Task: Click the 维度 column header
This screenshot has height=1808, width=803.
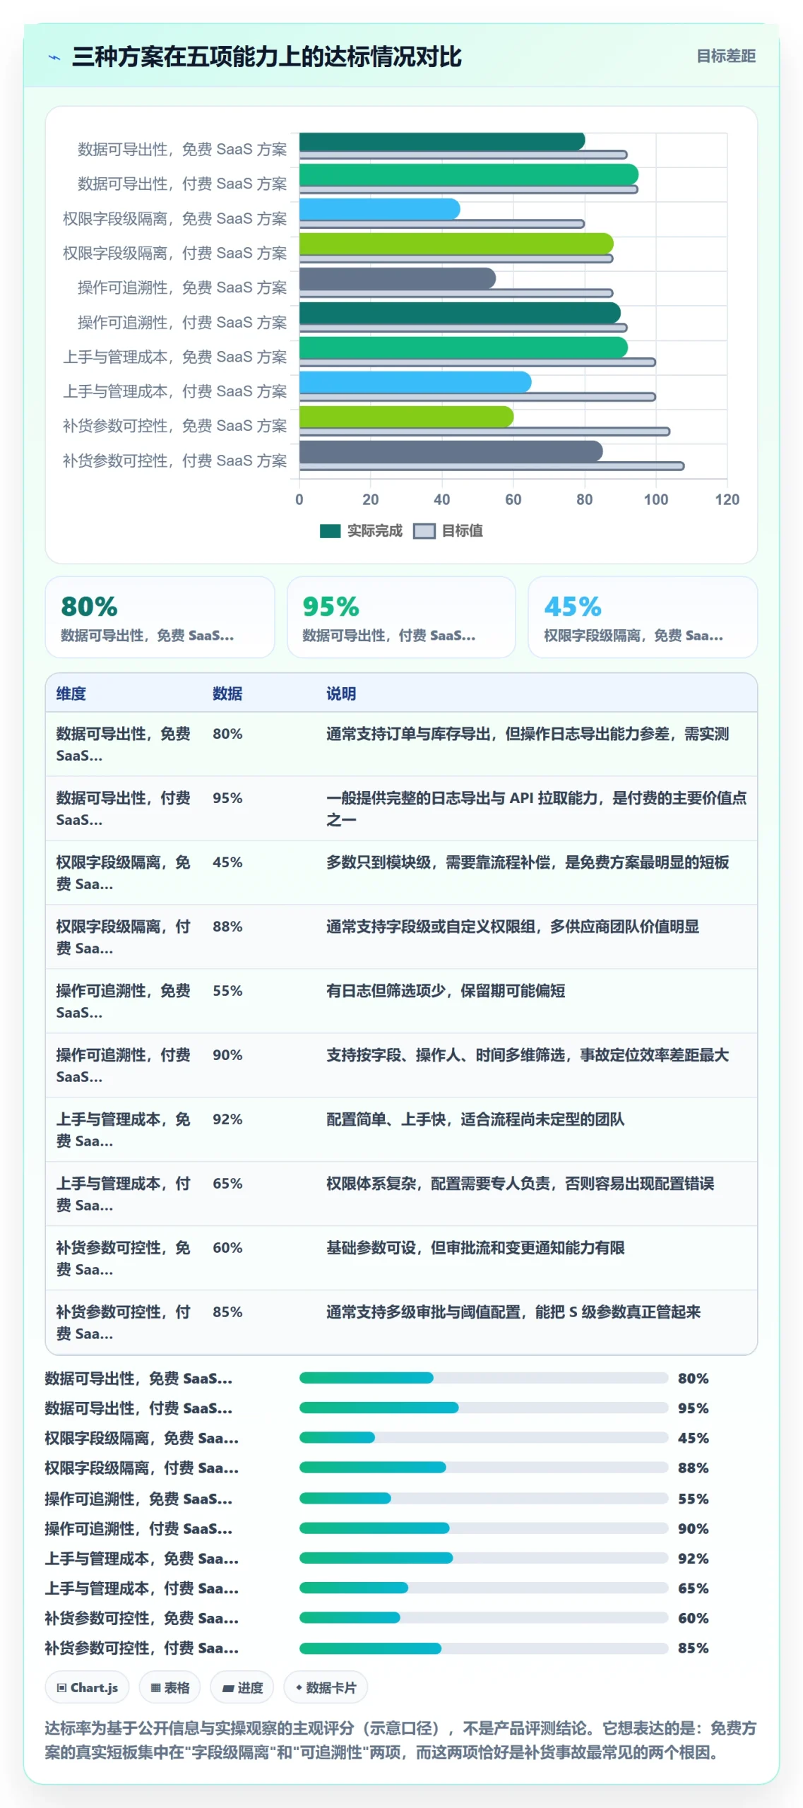Action: (71, 694)
